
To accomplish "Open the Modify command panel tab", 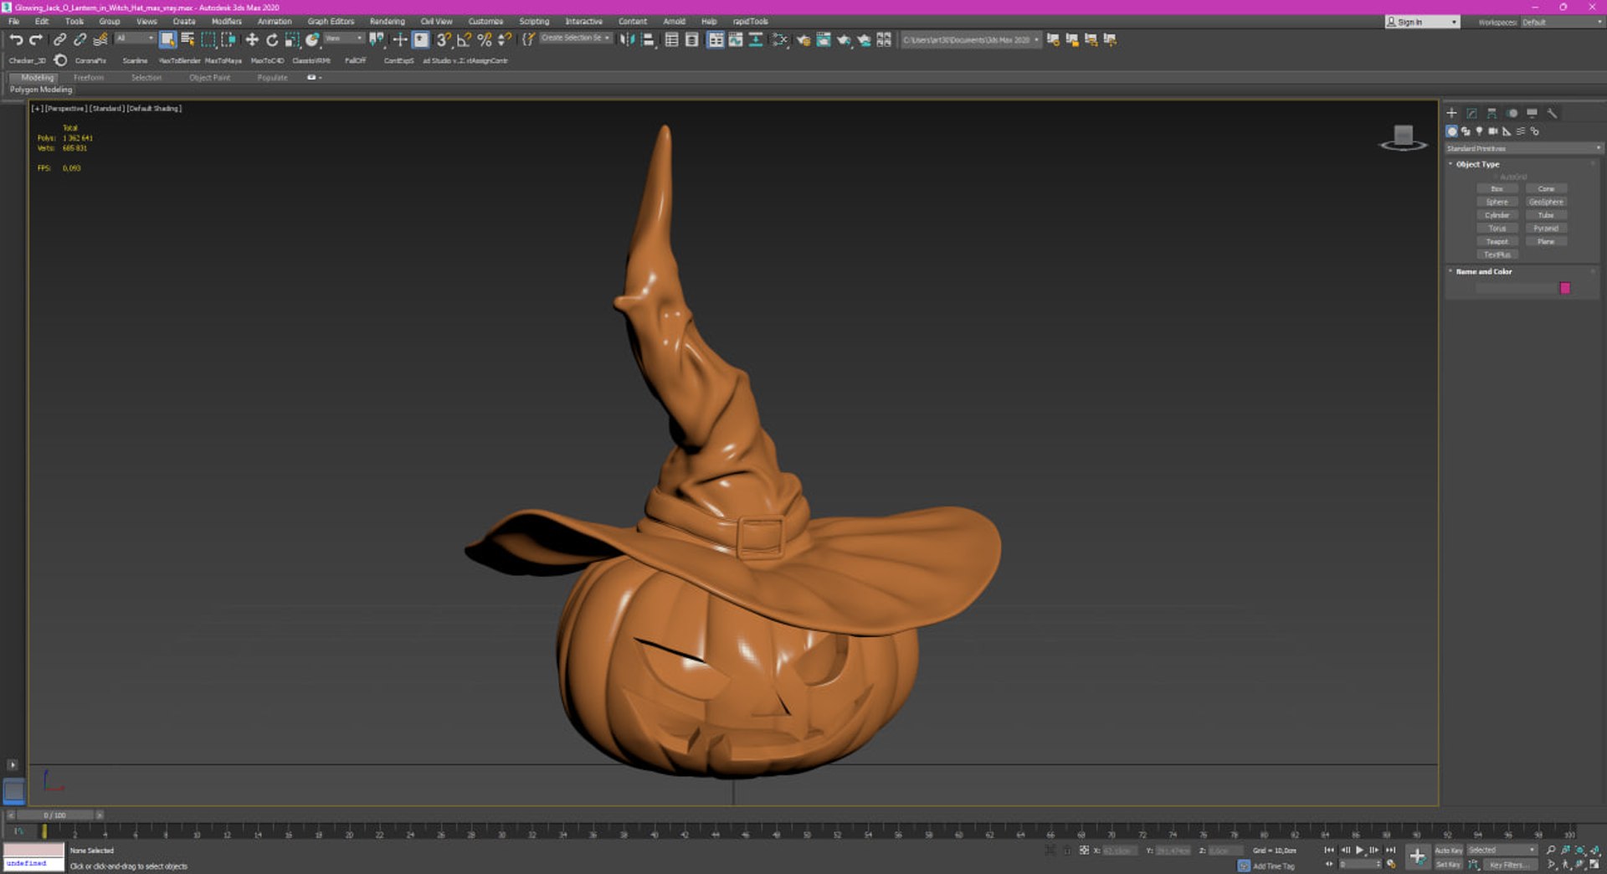I will [1471, 113].
